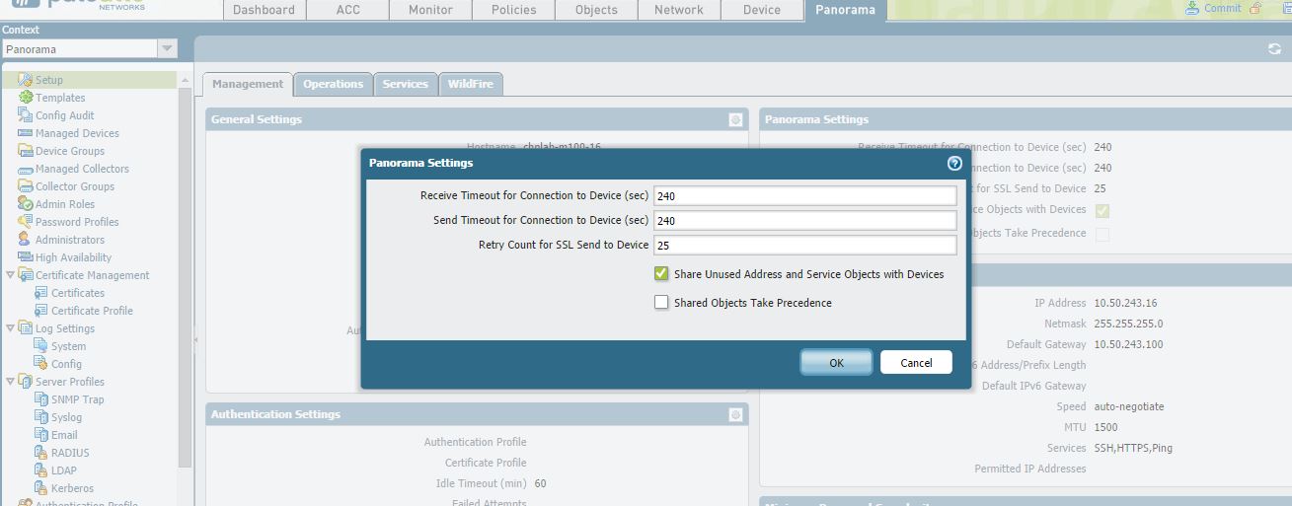Open help in Panorama Settings dialog

point(954,163)
